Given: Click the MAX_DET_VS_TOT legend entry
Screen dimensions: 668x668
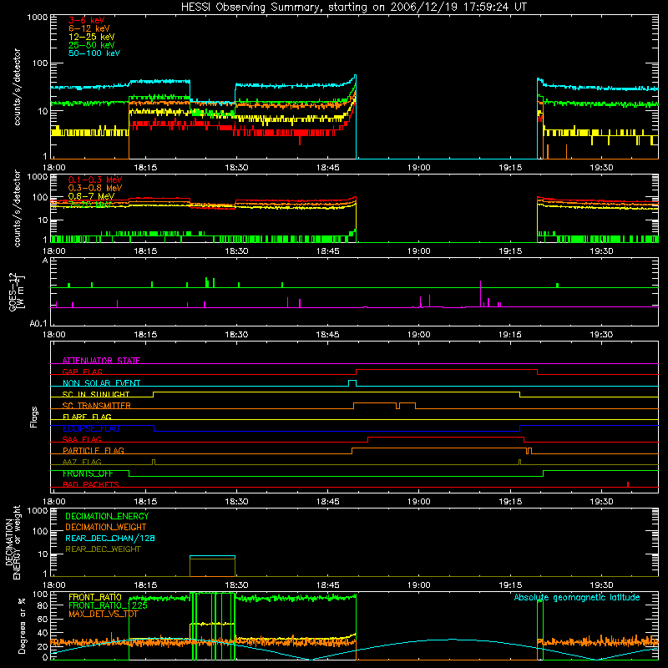Looking at the screenshot, I should (102, 614).
